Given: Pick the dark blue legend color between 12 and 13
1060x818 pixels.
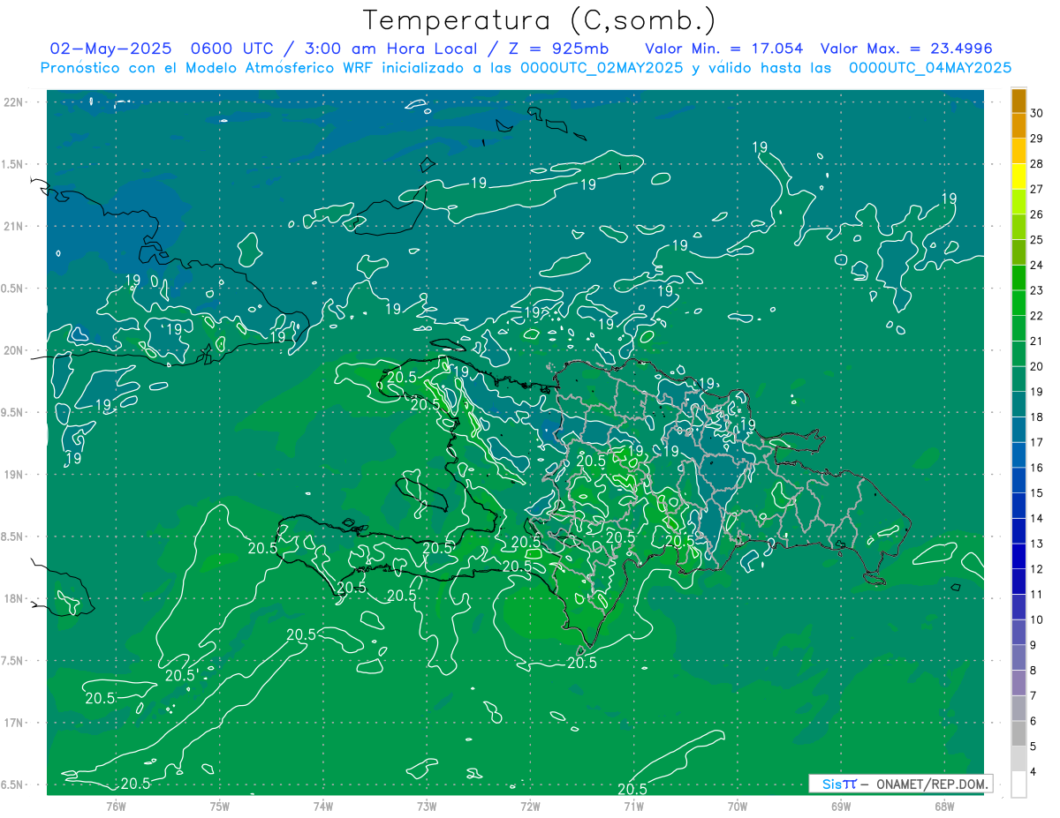Looking at the screenshot, I should pyautogui.click(x=1018, y=557).
